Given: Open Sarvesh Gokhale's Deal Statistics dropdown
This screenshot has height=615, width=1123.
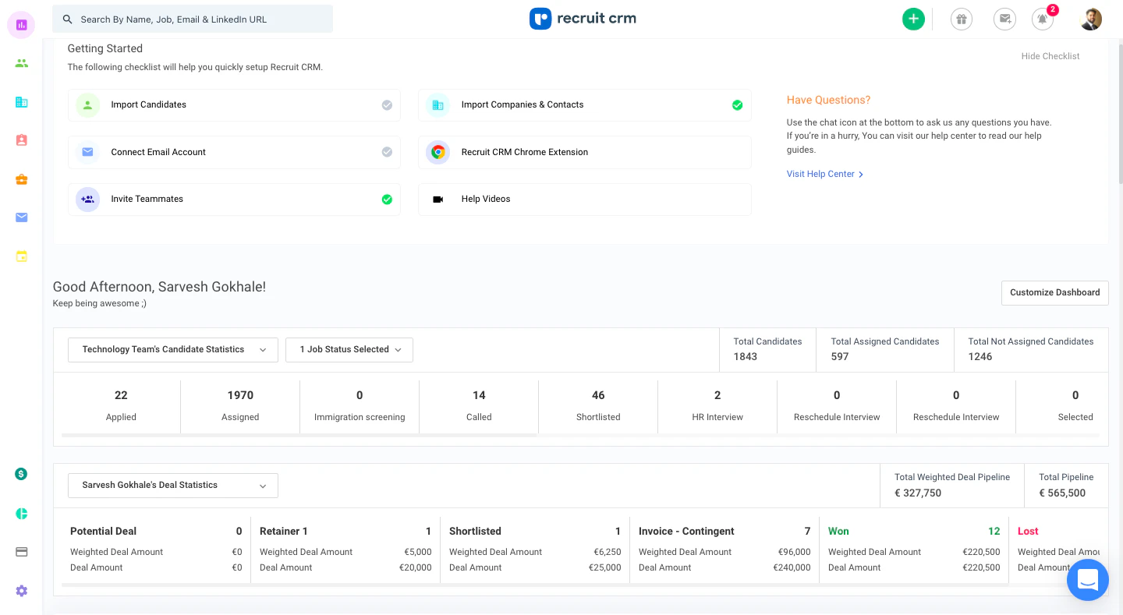Looking at the screenshot, I should 172,485.
